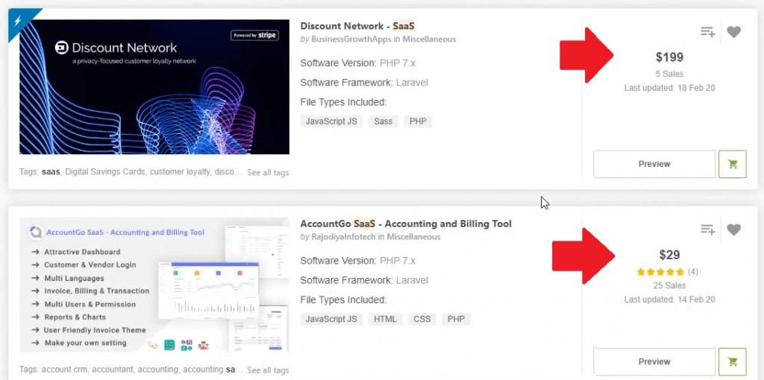The height and width of the screenshot is (380, 764).
Task: Click the saas tag under Discount Network
Action: pos(51,172)
